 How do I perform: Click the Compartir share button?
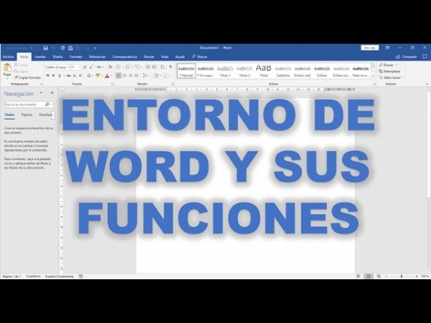click(407, 57)
